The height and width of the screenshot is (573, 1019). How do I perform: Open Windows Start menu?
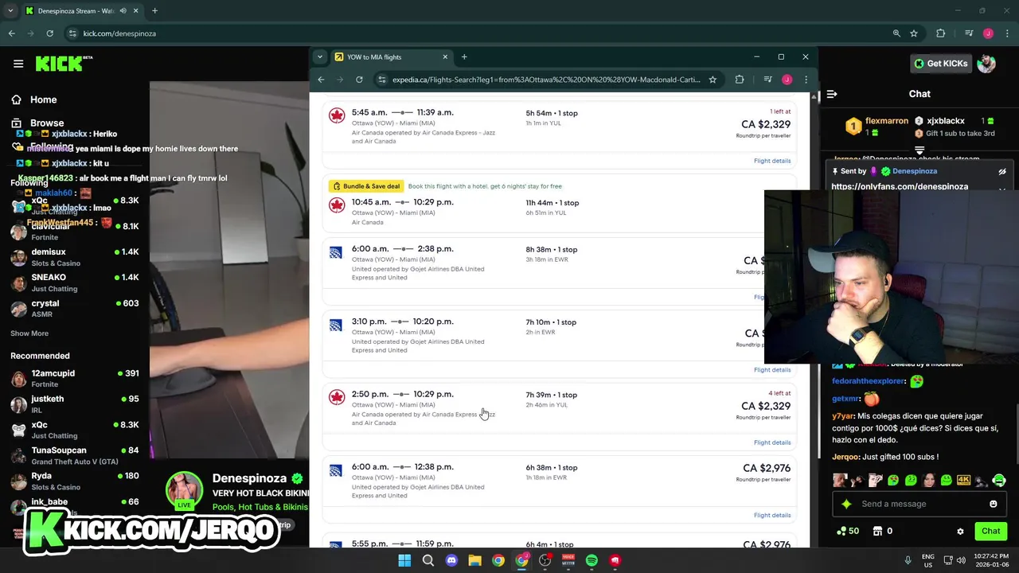pos(404,560)
